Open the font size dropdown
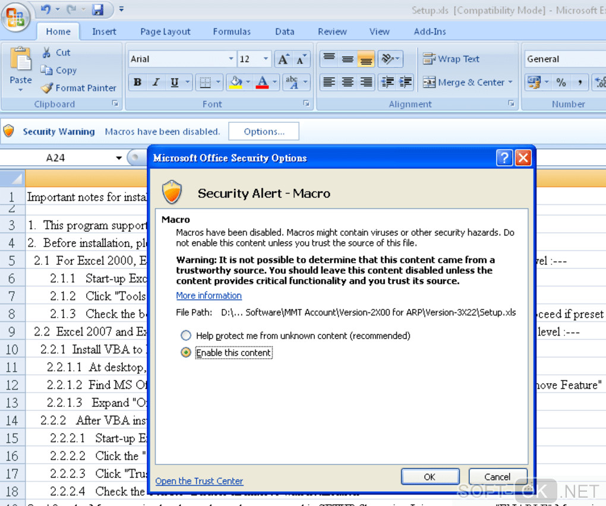606x506 pixels. (266, 59)
